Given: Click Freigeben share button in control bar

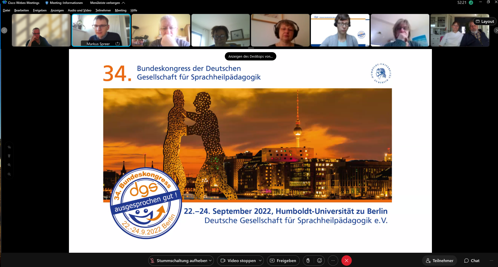Looking at the screenshot, I should [283, 261].
